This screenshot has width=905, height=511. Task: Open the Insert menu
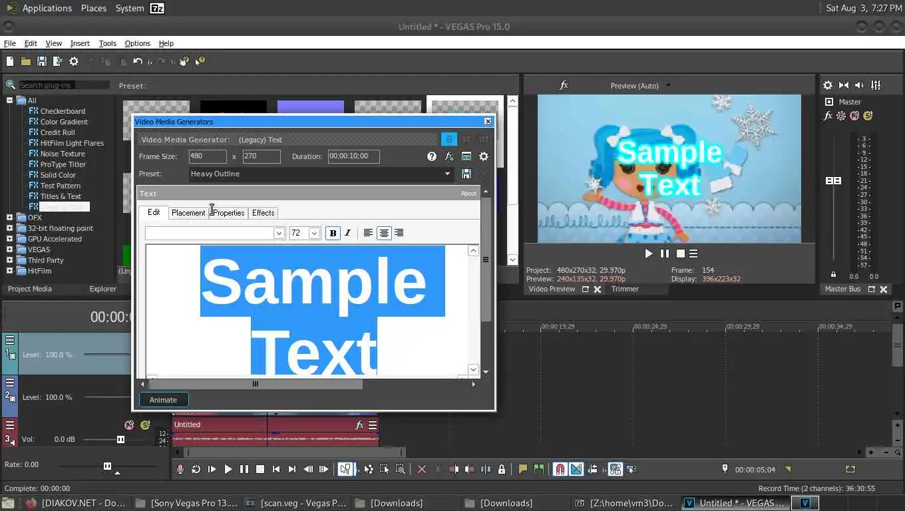point(80,43)
